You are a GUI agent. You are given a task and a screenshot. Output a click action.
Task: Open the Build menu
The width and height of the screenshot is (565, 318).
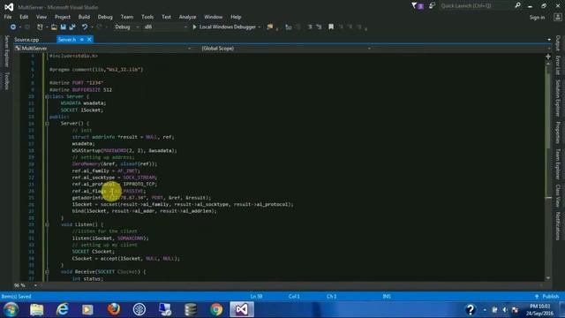84,17
